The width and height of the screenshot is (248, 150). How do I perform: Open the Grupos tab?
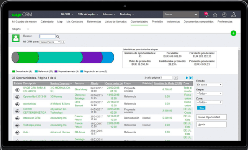16,29
